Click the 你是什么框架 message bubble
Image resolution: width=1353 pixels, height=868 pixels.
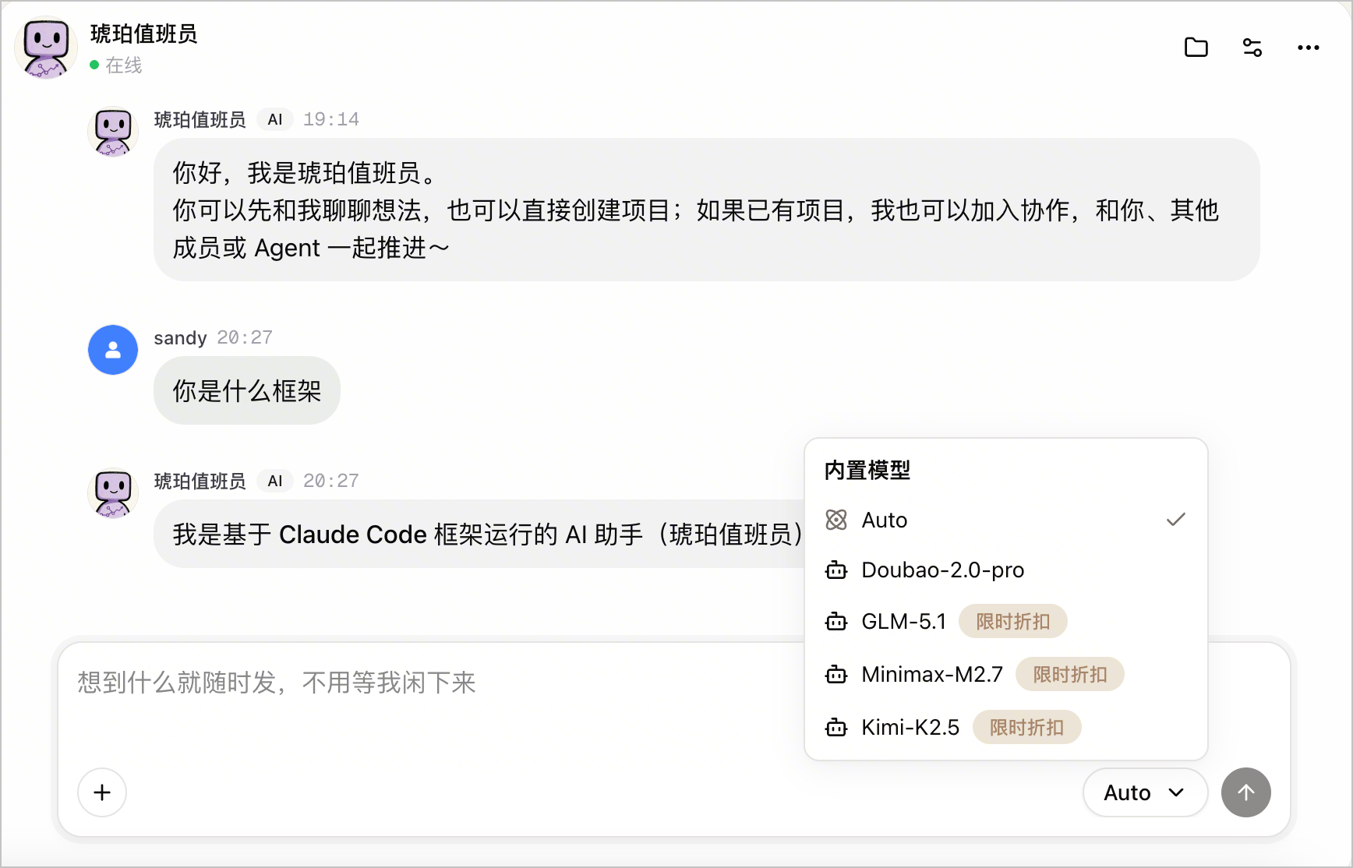click(246, 390)
